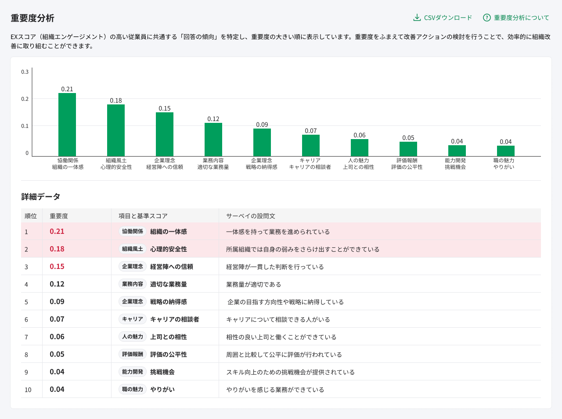Click the 重要度 column header

(x=59, y=216)
